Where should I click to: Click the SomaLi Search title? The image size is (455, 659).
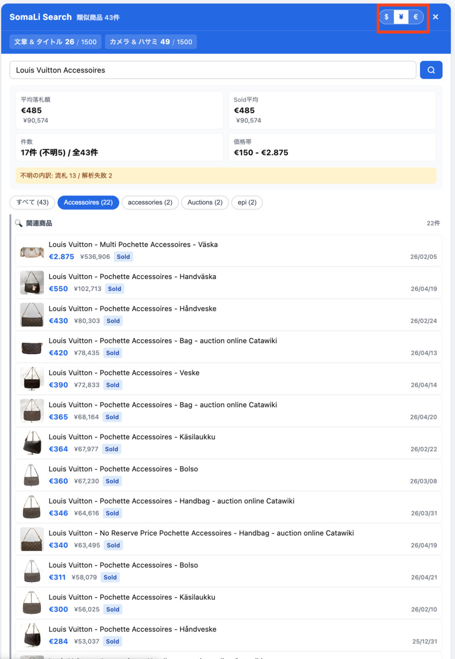[x=41, y=17]
